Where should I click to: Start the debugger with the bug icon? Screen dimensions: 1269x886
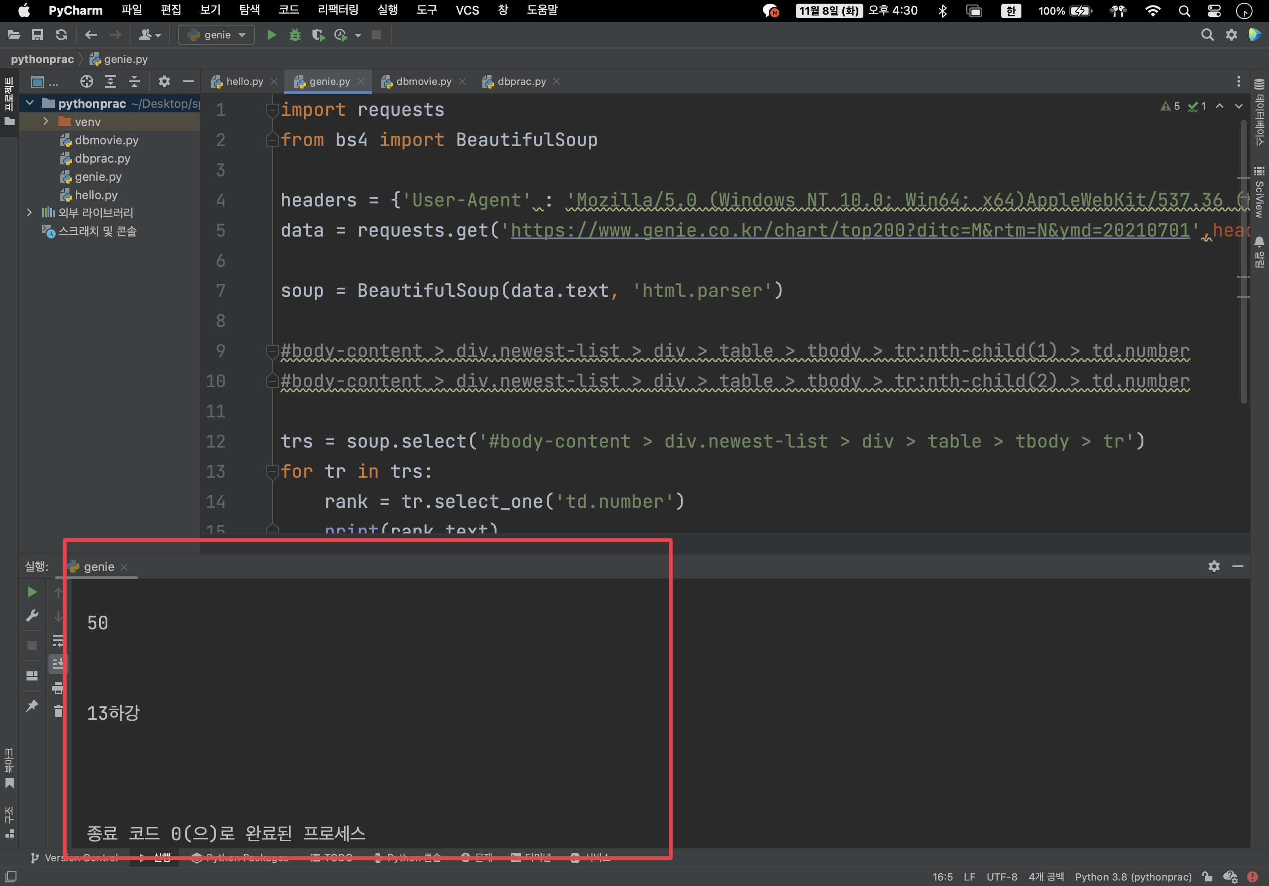(295, 35)
